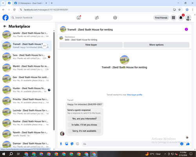Open the Pauline conversation
The width and height of the screenshot is (196, 157).
click(x=26, y=123)
